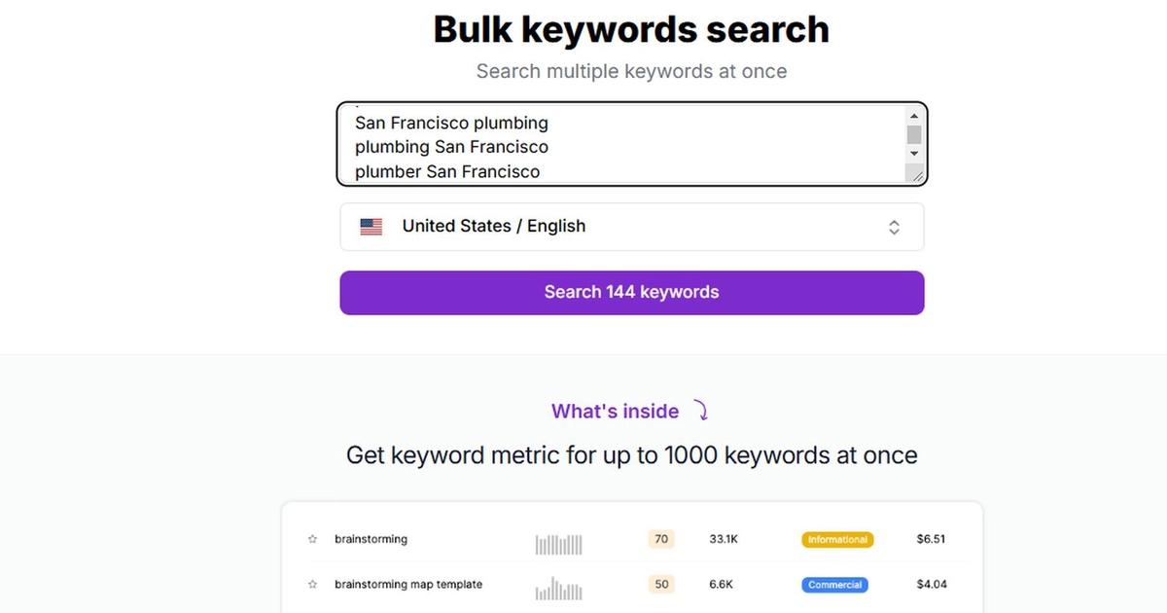The height and width of the screenshot is (613, 1167).
Task: Click the Commercial intent badge
Action: [834, 584]
